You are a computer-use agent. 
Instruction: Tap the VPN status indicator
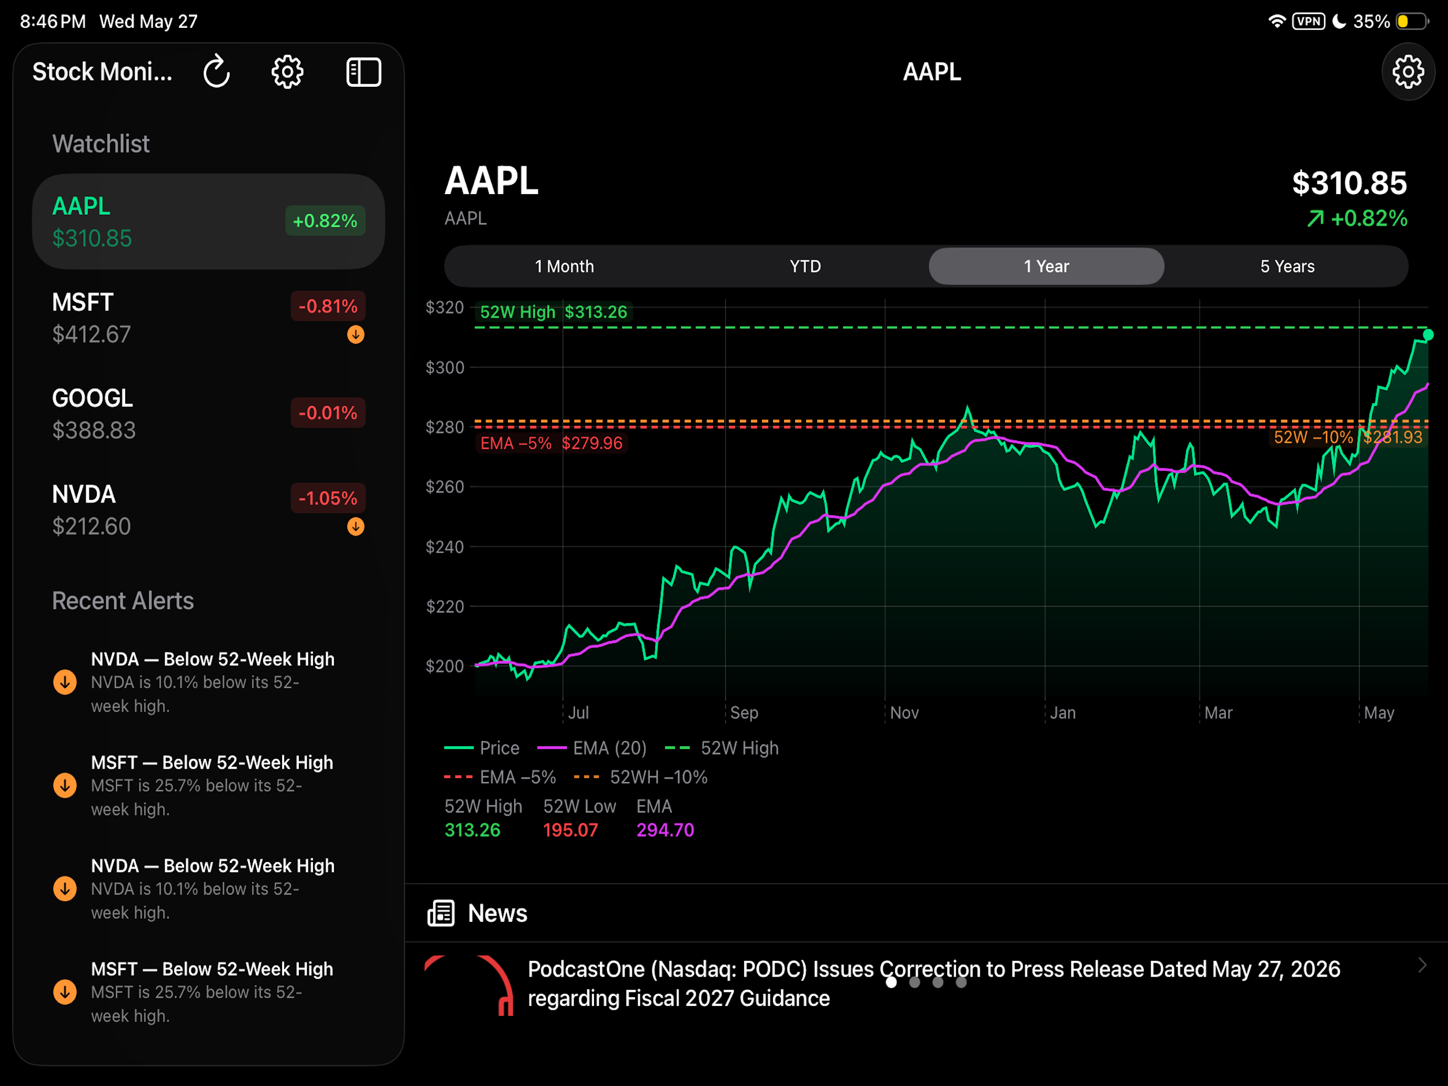click(x=1309, y=21)
